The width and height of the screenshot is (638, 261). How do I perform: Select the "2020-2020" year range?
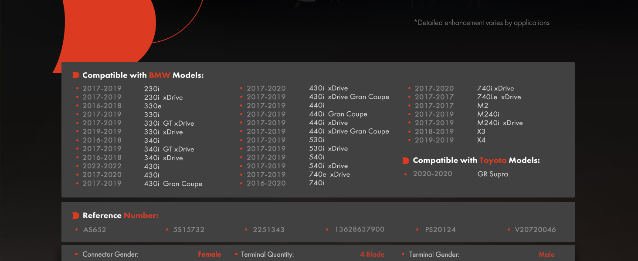(433, 174)
